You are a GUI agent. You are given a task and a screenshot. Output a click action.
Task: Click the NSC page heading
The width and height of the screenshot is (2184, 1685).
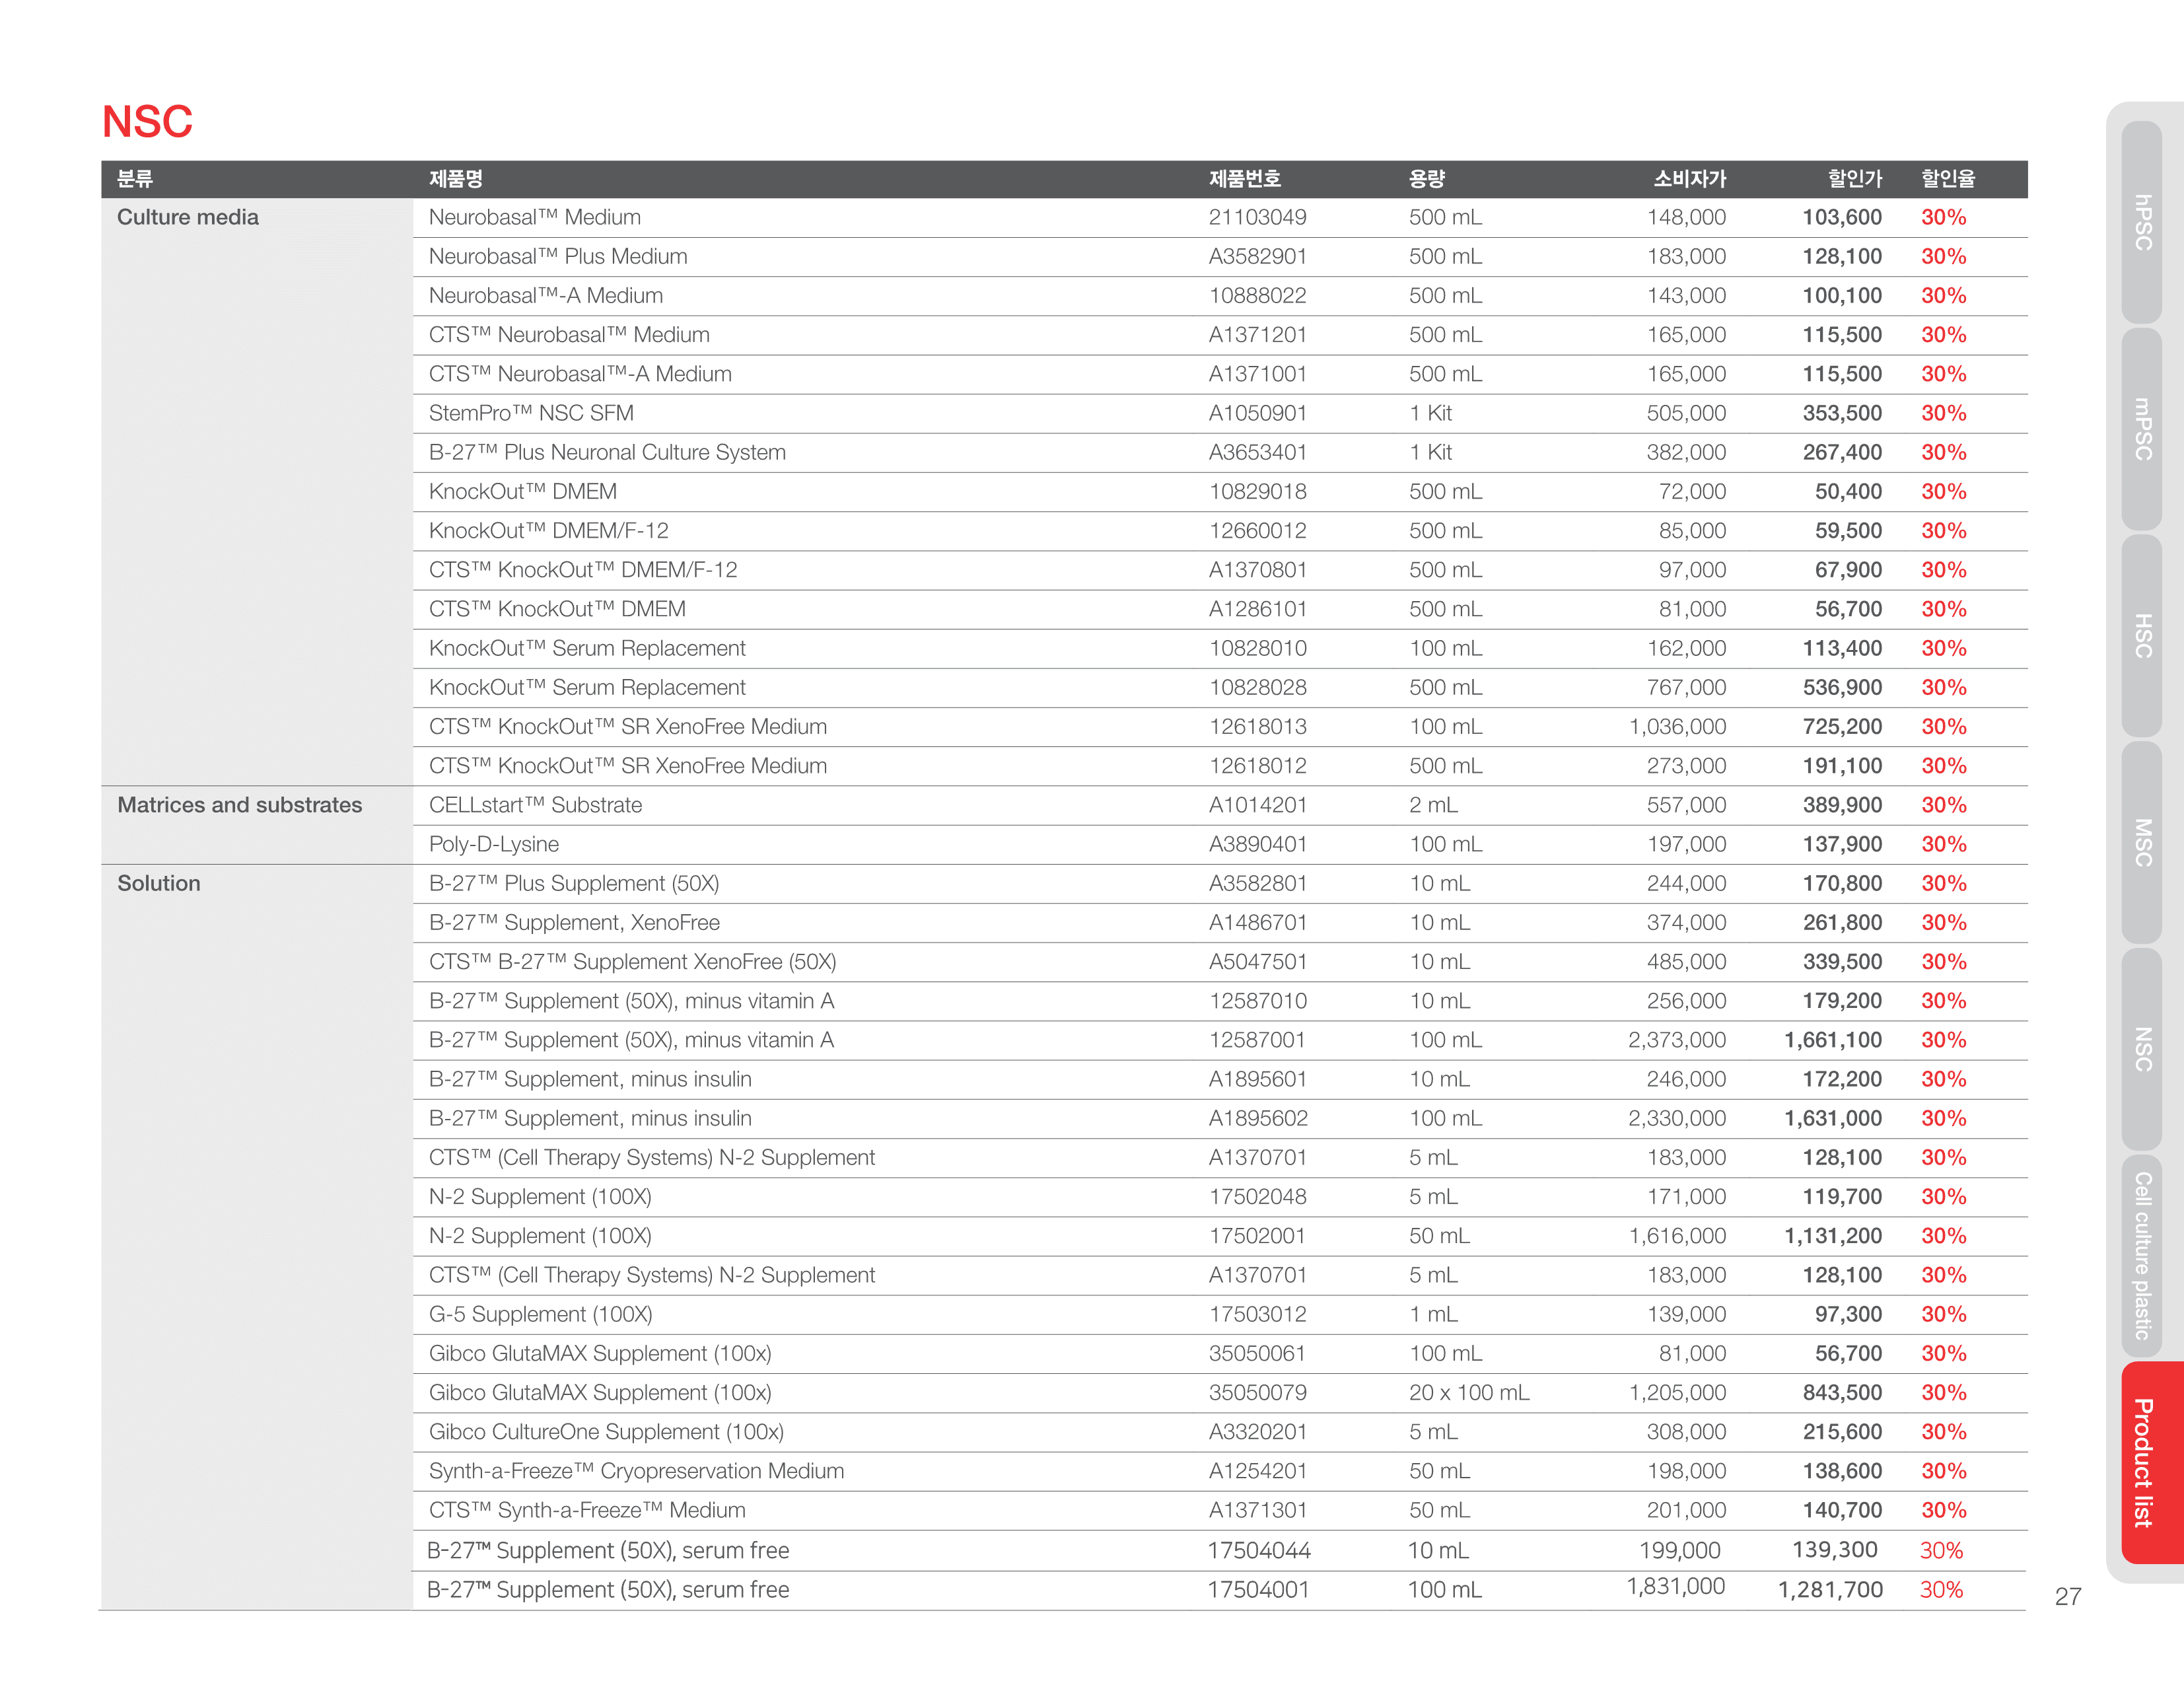[147, 122]
